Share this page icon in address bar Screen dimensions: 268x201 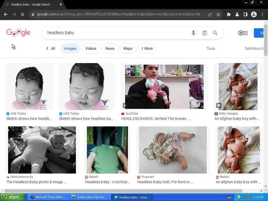[x=210, y=15]
